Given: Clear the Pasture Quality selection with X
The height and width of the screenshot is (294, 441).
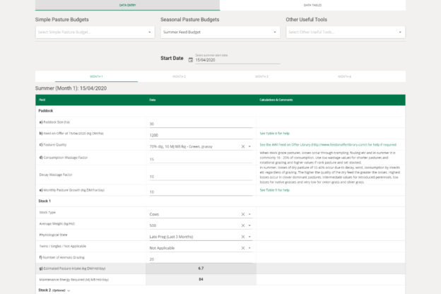Looking at the screenshot, I should [x=242, y=146].
